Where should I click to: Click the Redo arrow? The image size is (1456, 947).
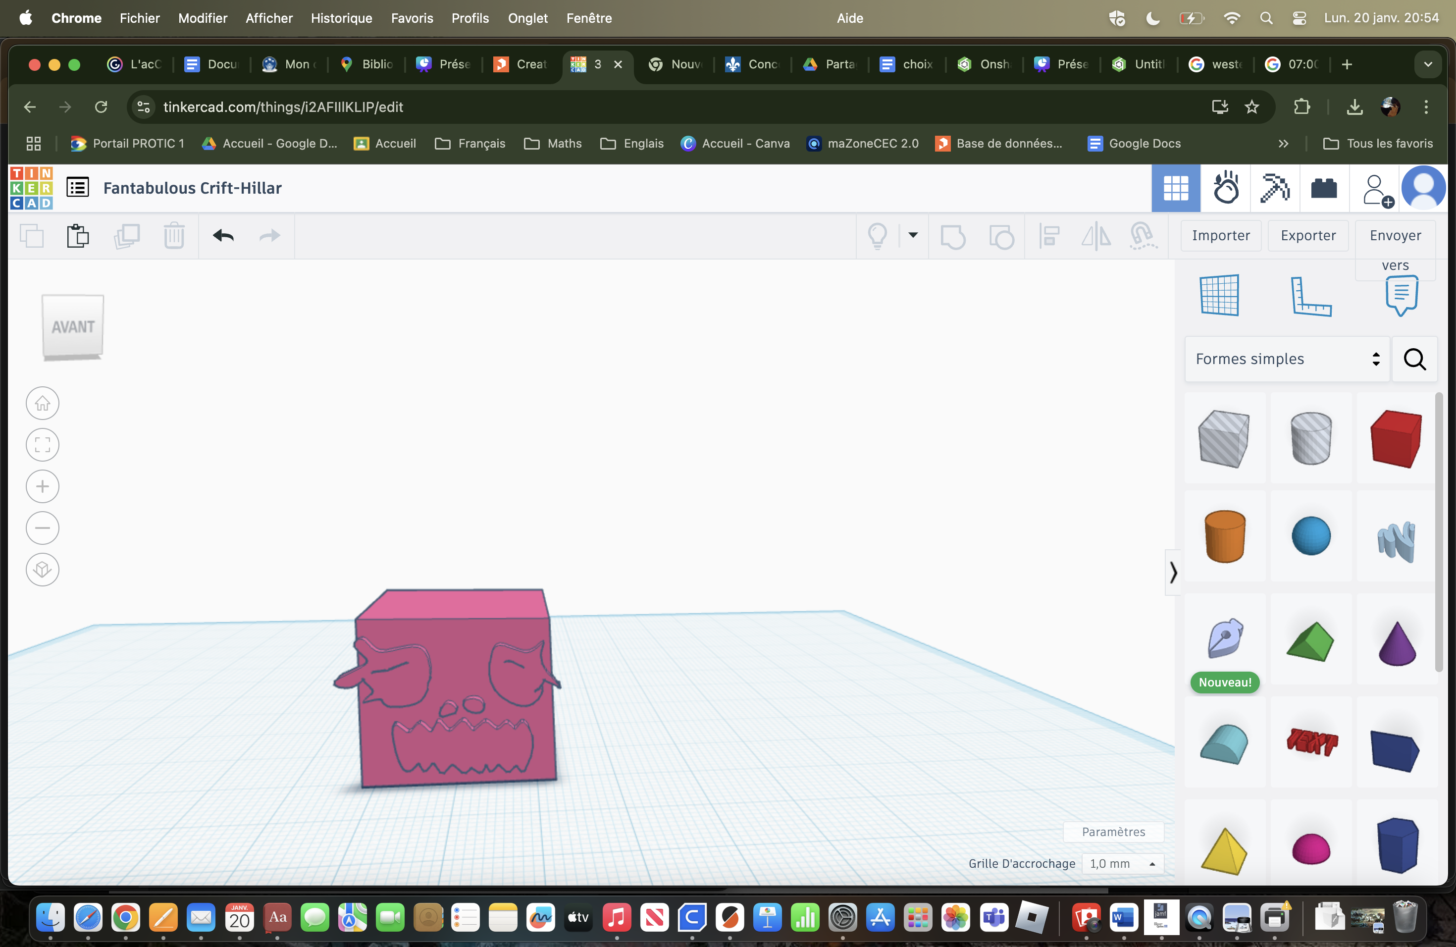click(269, 236)
